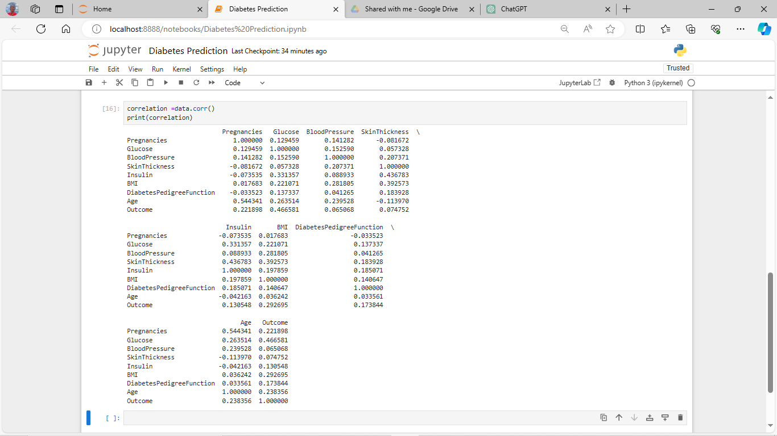Open Browser Essentials heart icon
777x436 pixels.
tap(716, 29)
